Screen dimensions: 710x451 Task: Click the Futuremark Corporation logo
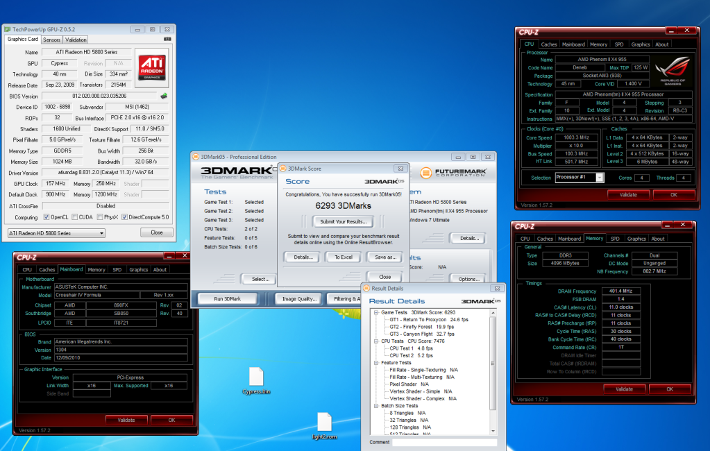pos(453,172)
